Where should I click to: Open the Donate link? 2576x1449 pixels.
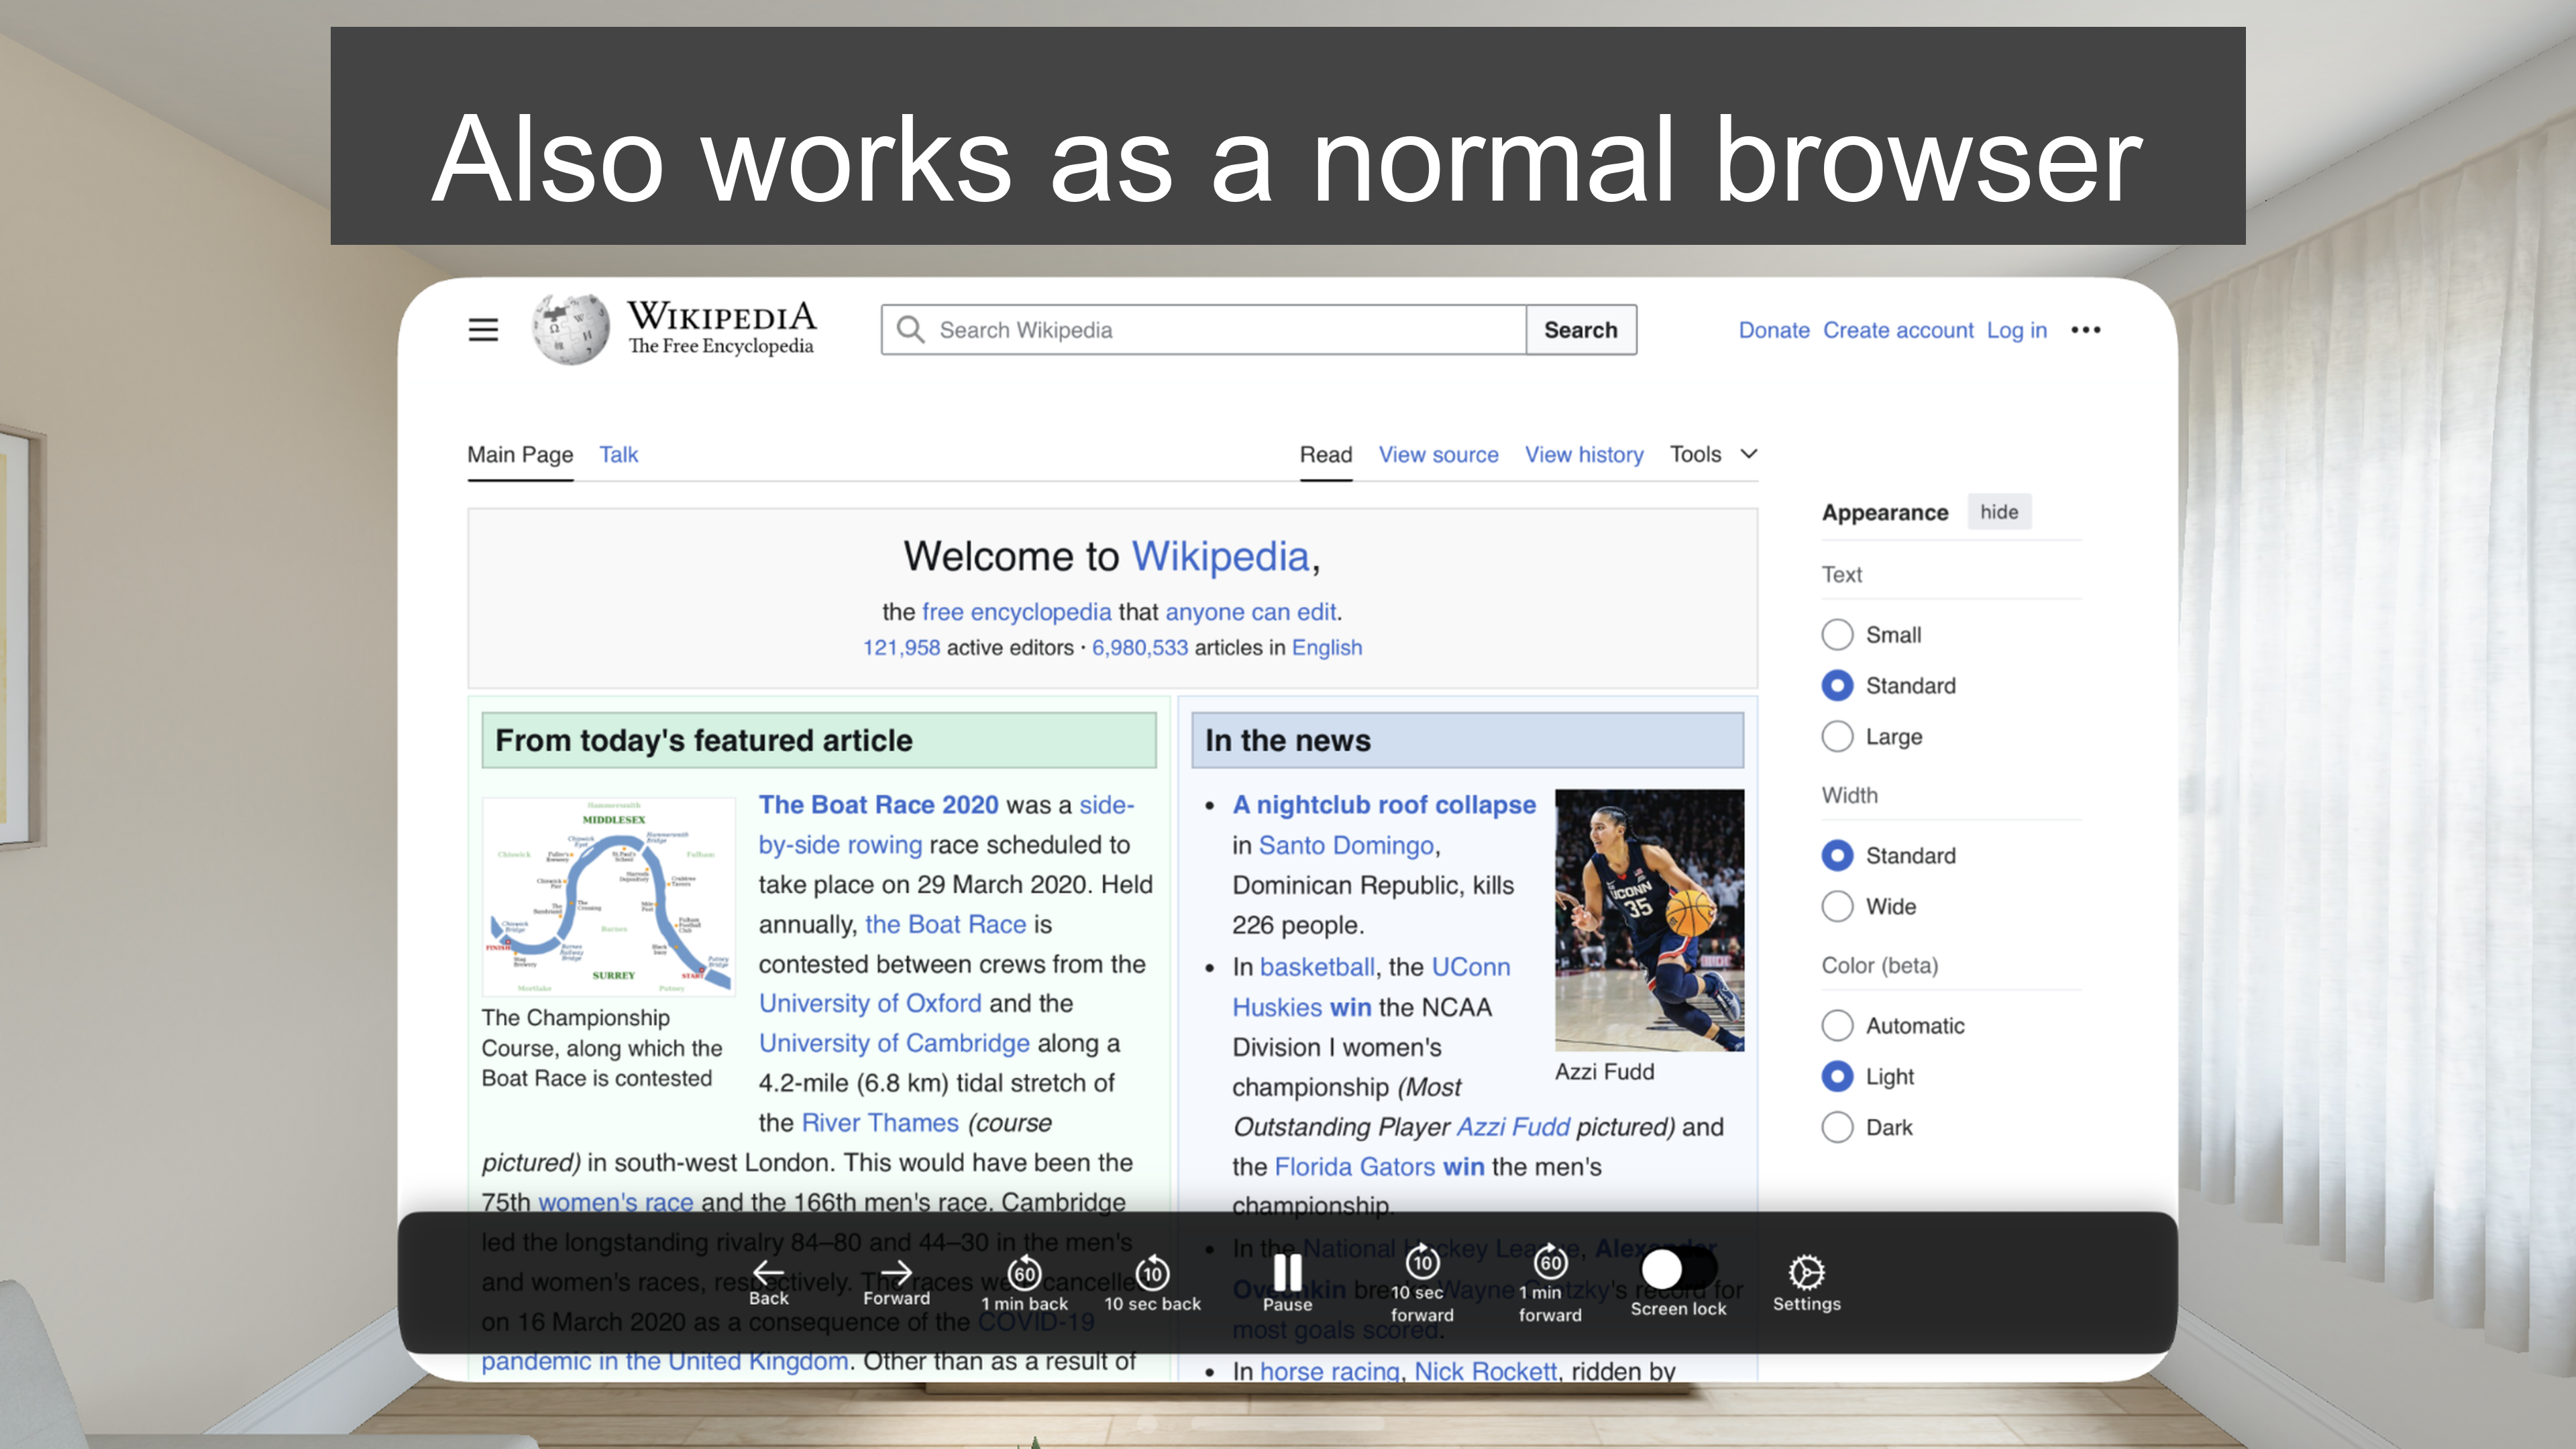tap(1773, 330)
